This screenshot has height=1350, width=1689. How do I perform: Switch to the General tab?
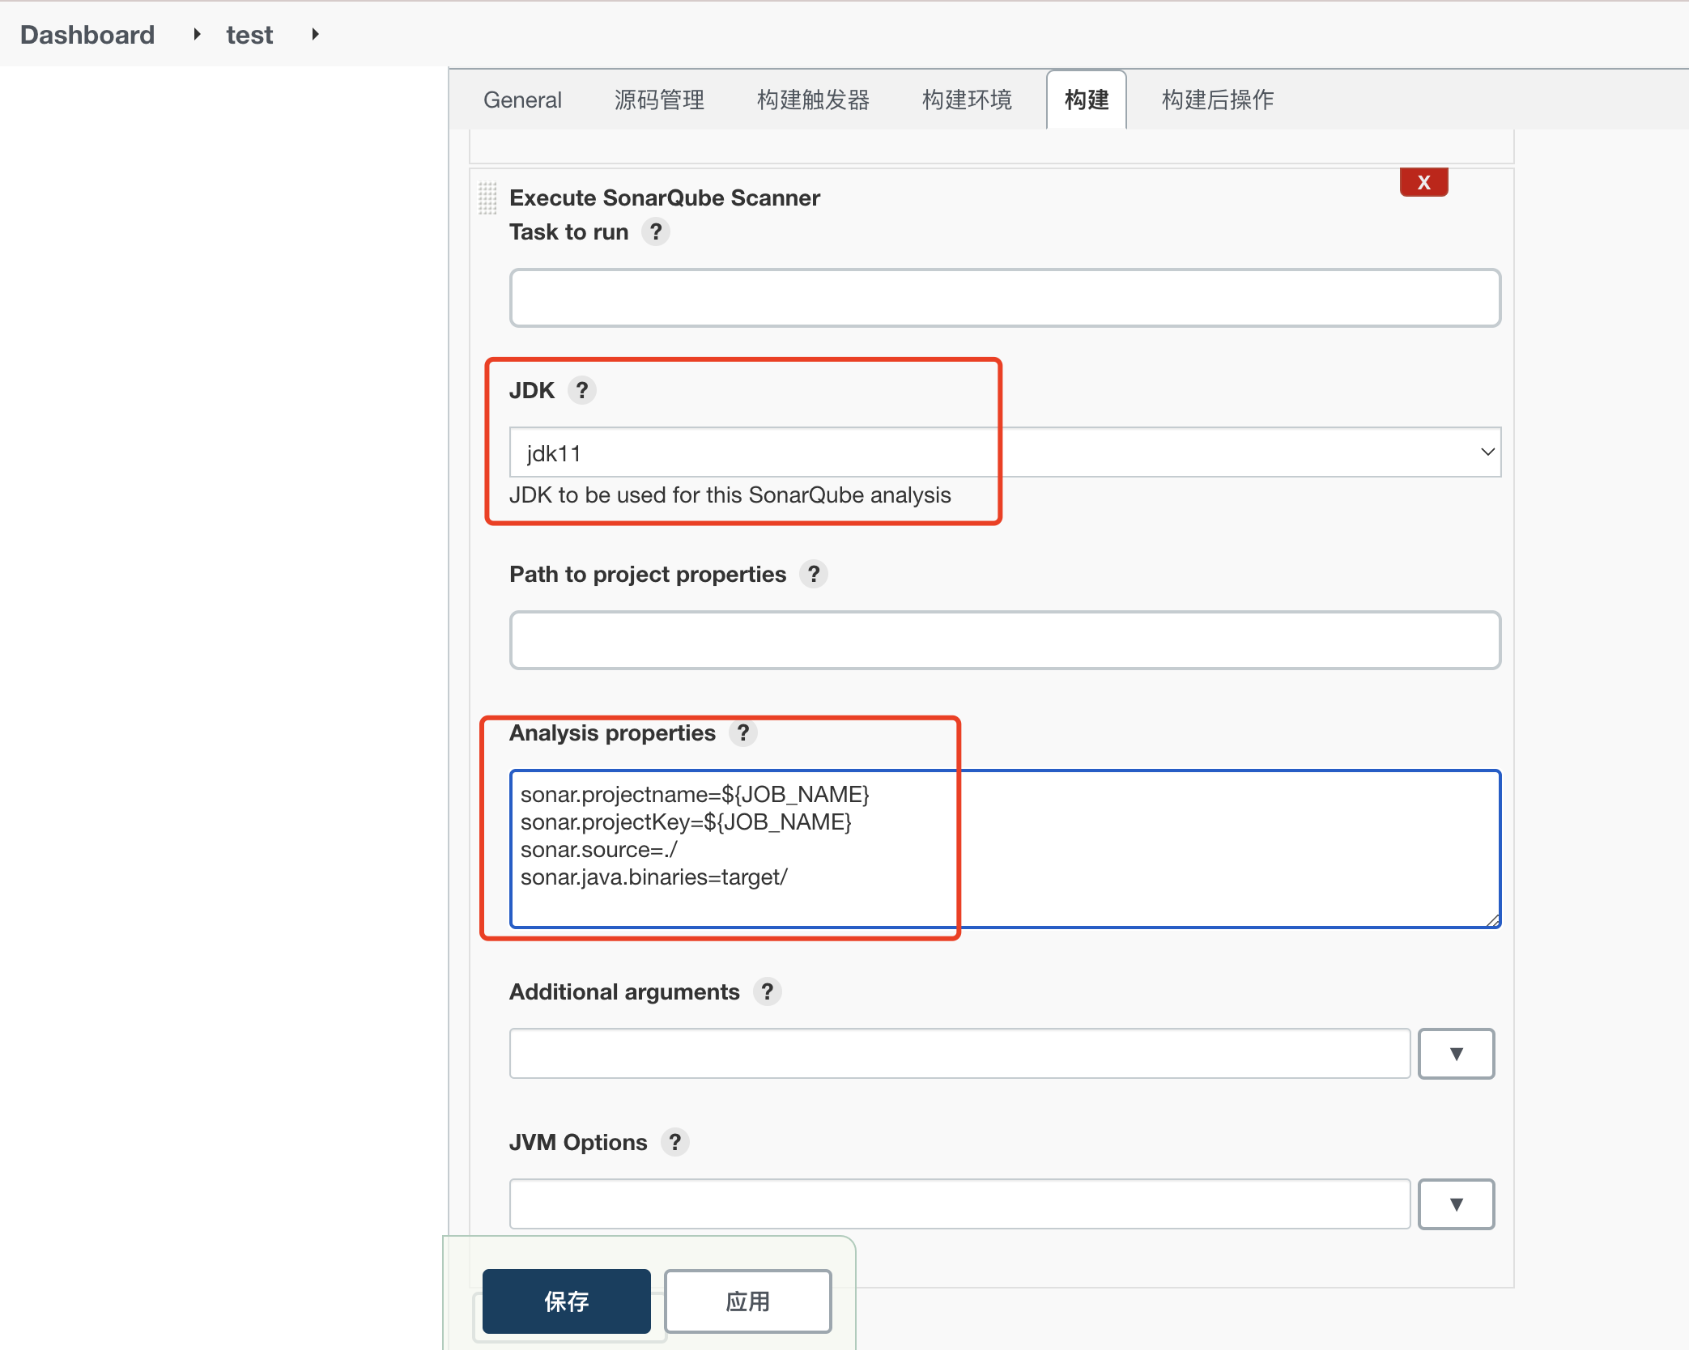click(522, 100)
